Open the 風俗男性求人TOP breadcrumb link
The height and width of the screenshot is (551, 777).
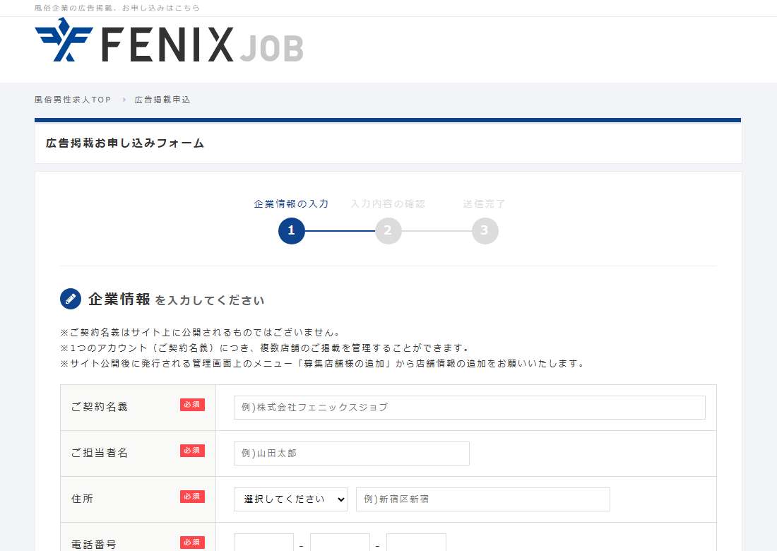coord(72,100)
